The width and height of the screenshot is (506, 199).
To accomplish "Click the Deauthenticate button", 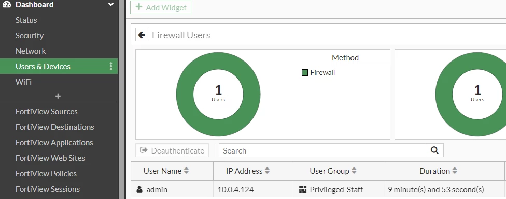I will coord(172,150).
